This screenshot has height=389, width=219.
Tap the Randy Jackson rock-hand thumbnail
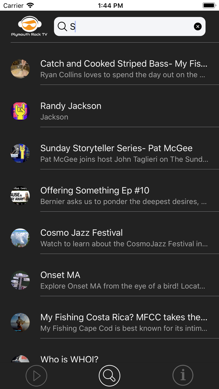[20, 111]
